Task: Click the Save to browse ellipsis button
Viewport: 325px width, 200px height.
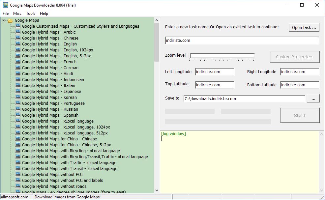Action: (313, 99)
